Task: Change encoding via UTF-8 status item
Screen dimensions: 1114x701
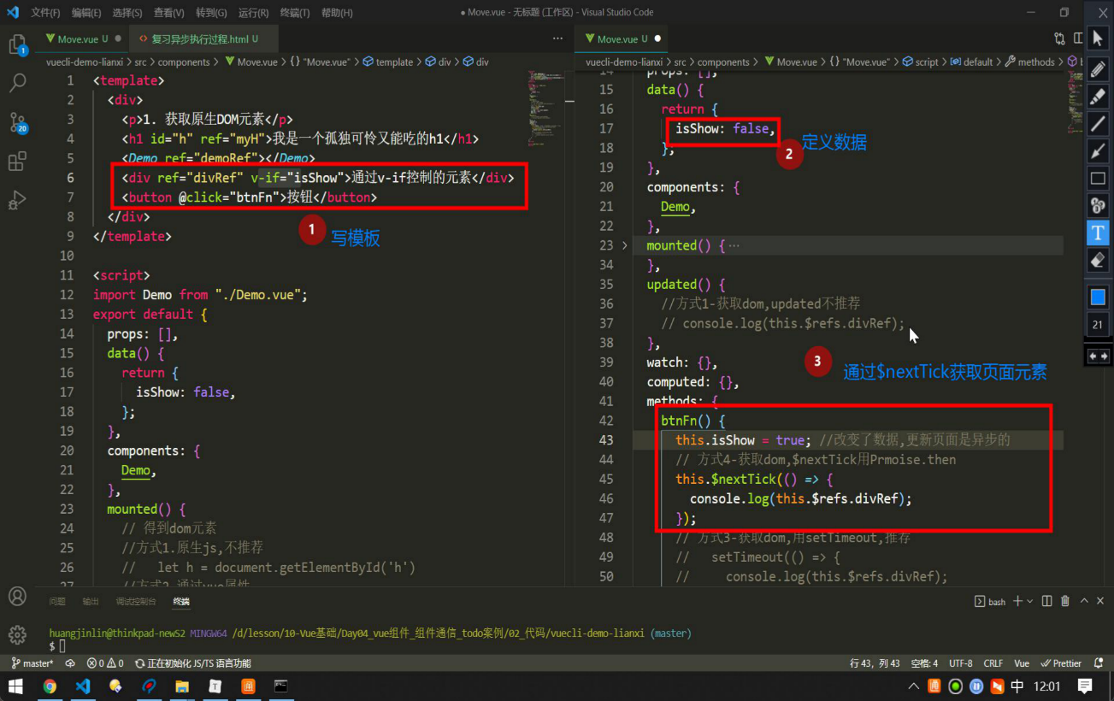Action: click(961, 663)
